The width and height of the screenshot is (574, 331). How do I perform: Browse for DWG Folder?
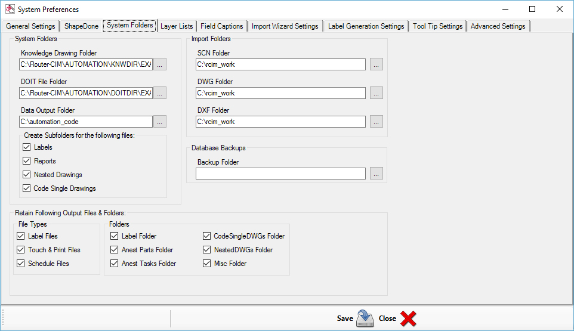tap(377, 93)
